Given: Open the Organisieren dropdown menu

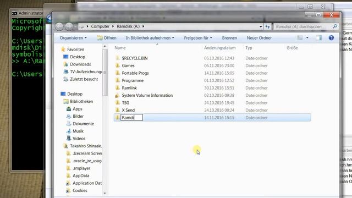Looking at the screenshot, I should click(73, 38).
